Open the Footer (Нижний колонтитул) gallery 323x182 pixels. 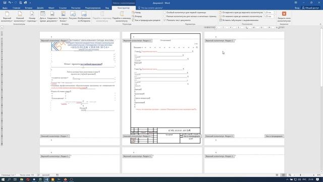pyautogui.click(x=20, y=17)
